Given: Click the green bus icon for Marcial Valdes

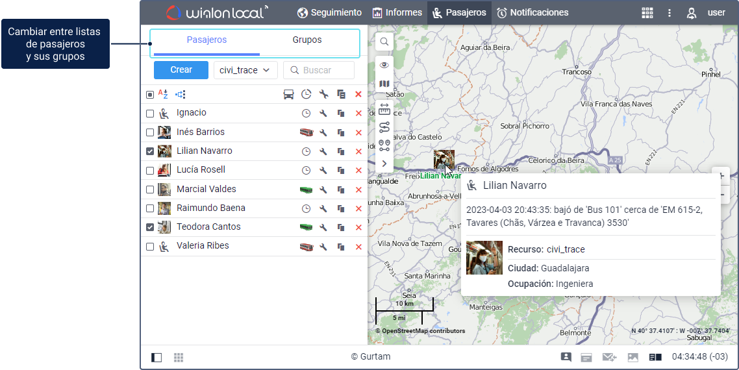Looking at the screenshot, I should (307, 190).
